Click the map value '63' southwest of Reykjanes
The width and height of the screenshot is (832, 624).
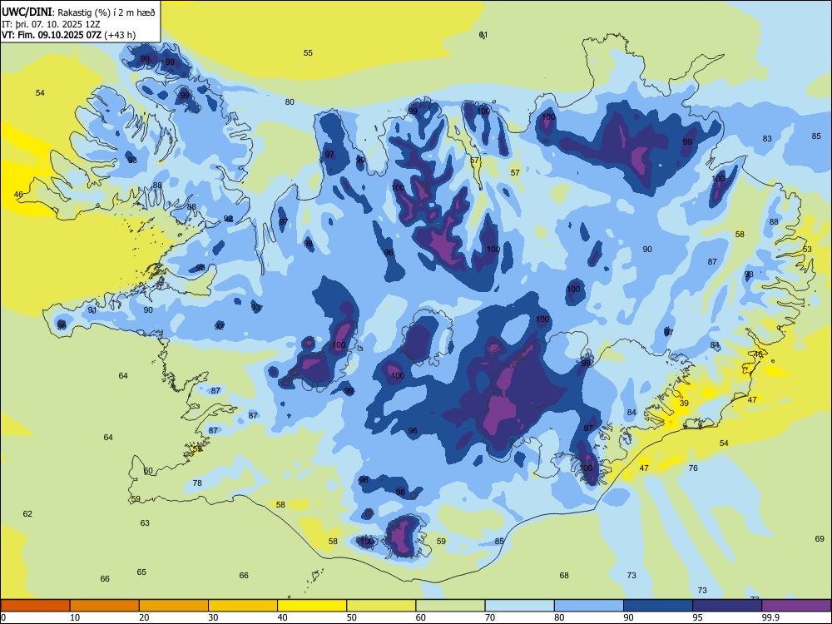pyautogui.click(x=145, y=523)
